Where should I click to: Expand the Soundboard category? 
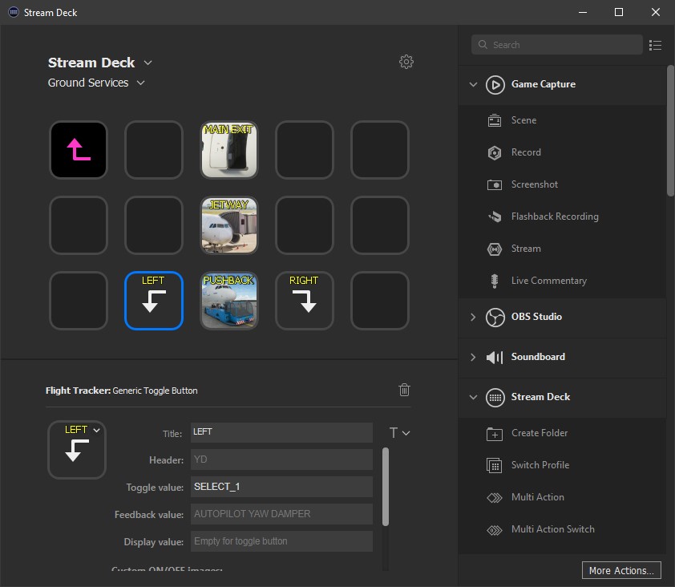[x=473, y=357]
